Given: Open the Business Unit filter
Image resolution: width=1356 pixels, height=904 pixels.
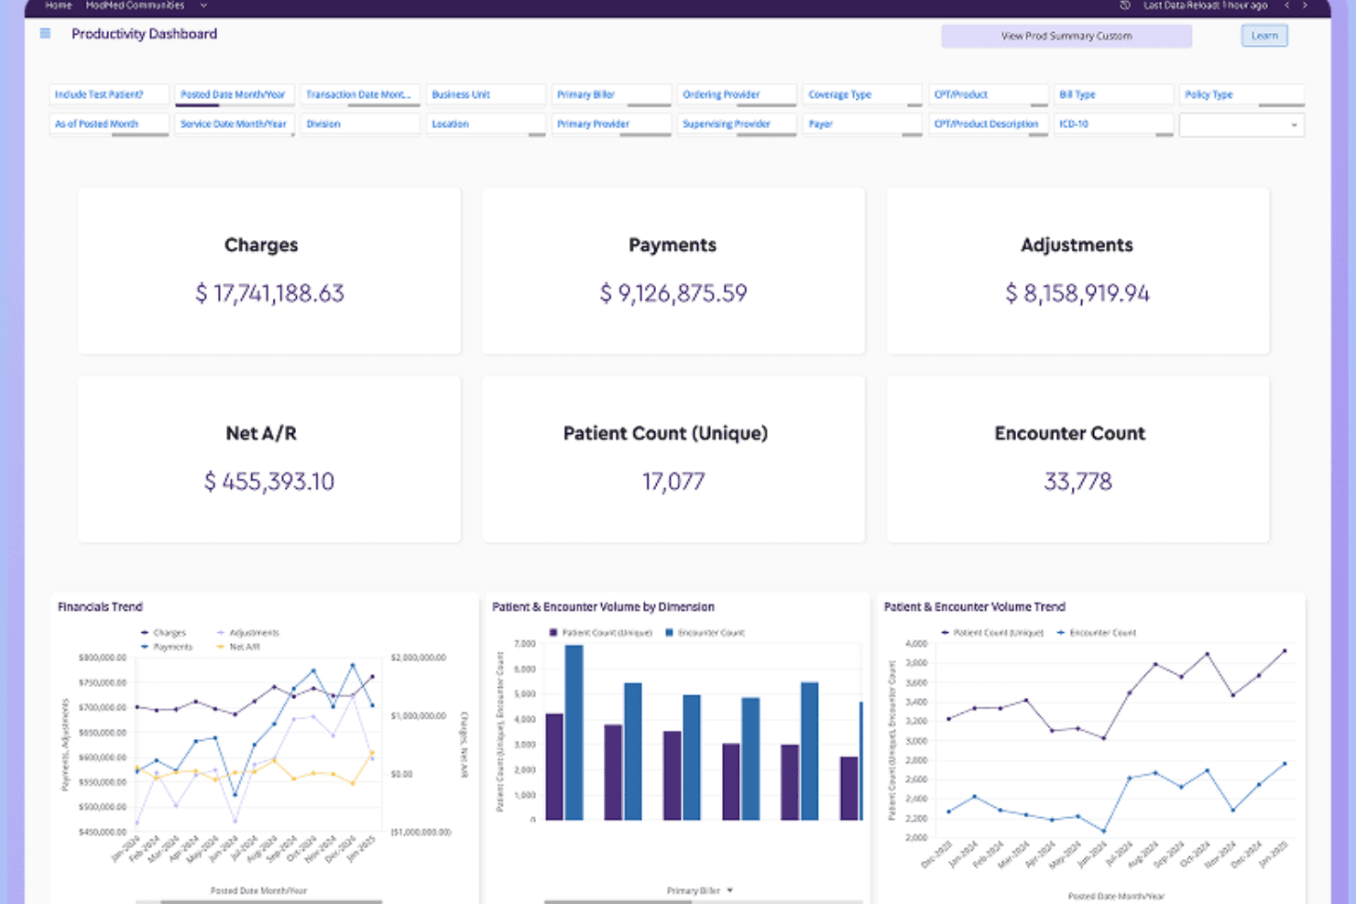Looking at the screenshot, I should click(x=486, y=94).
